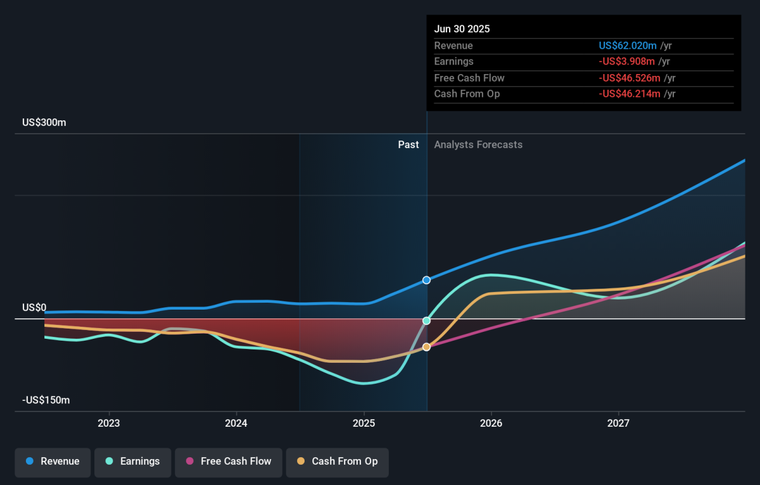Click the 2023 x-axis label
This screenshot has width=760, height=485.
point(109,422)
